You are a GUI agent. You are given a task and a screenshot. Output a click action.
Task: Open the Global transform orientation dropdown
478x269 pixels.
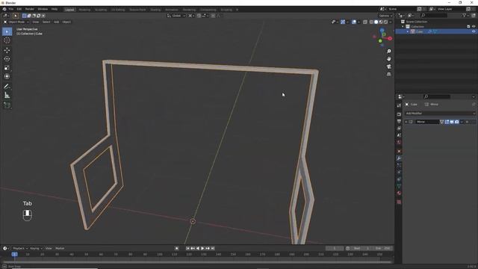pos(176,16)
